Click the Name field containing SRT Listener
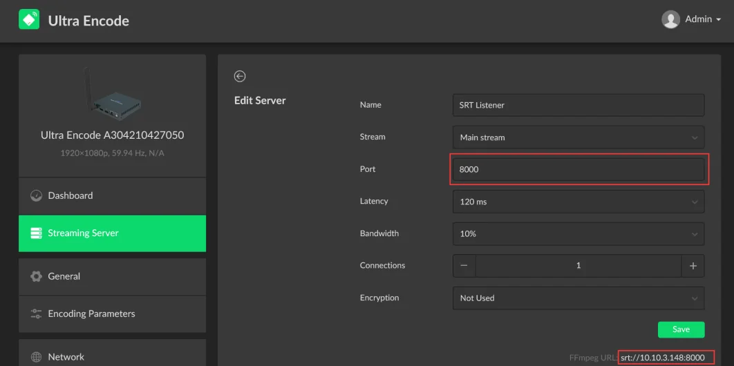The image size is (734, 366). [578, 105]
